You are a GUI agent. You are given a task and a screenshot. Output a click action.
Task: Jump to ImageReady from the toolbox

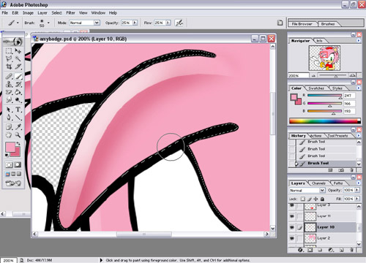(13, 183)
